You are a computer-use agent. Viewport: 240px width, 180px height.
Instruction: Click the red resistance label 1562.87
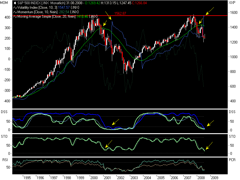click(x=120, y=13)
